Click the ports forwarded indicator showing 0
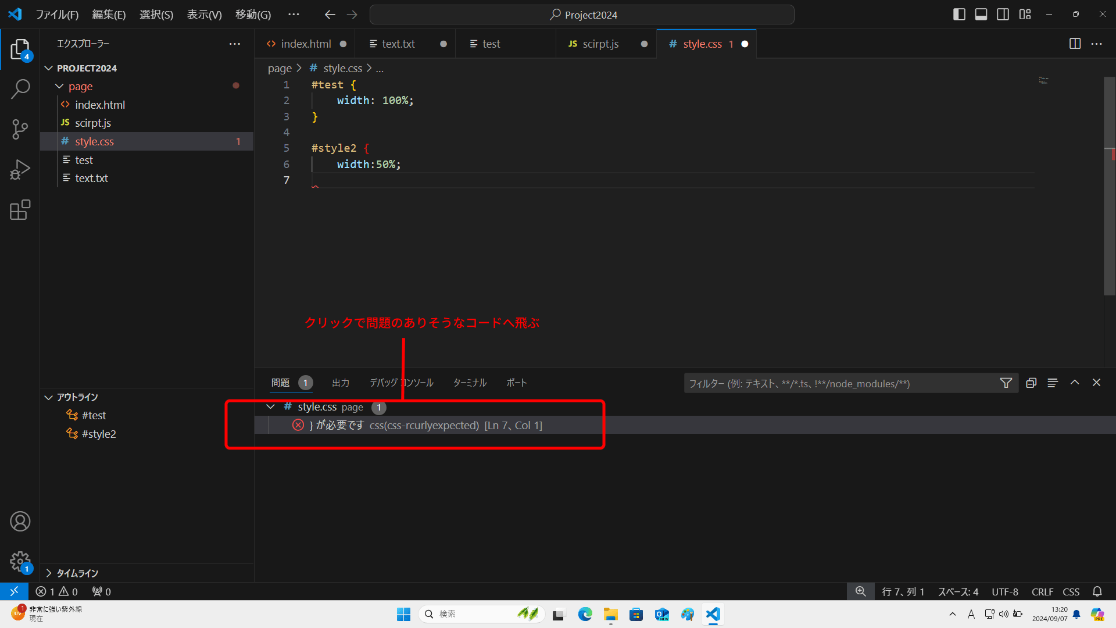 click(102, 591)
